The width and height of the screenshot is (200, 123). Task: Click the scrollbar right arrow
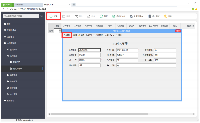click(194, 114)
